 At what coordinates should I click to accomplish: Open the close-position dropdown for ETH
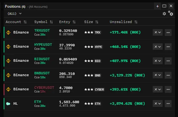pyautogui.click(x=158, y=103)
